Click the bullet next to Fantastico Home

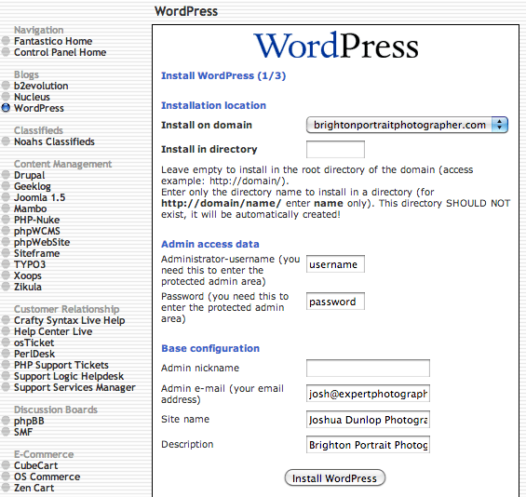pyautogui.click(x=6, y=41)
